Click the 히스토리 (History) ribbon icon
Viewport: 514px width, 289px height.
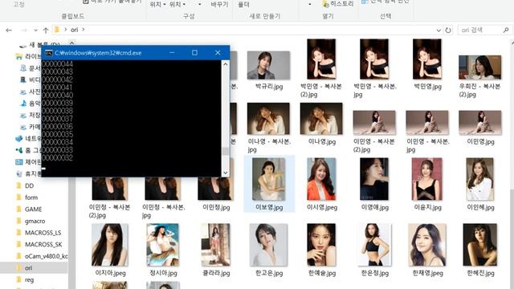[x=325, y=4]
